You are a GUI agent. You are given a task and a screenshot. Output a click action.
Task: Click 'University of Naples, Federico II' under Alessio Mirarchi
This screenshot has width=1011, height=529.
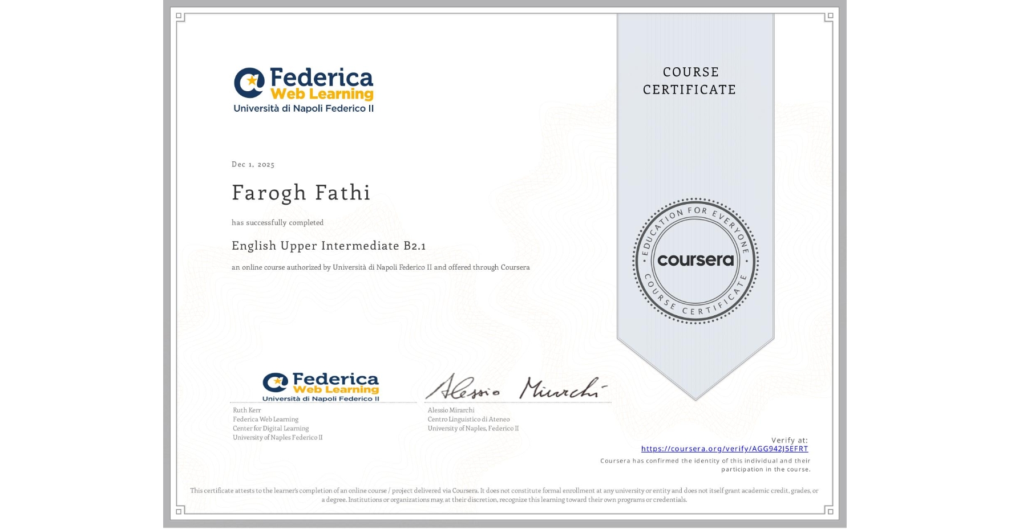pos(473,428)
